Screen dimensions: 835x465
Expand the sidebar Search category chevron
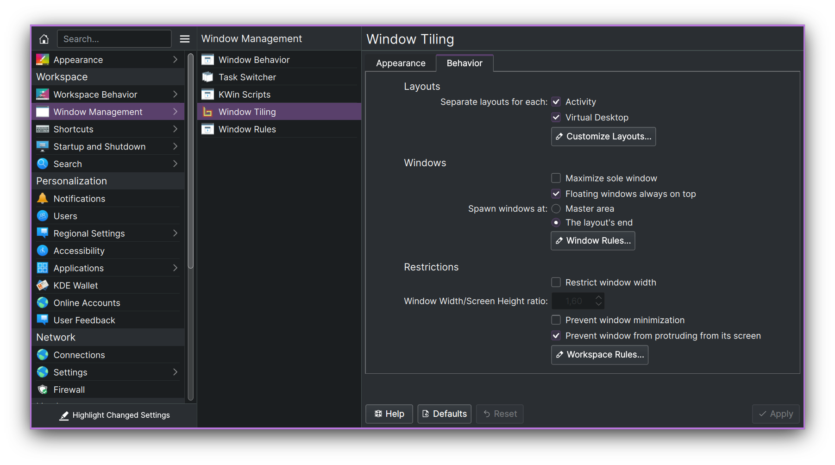pyautogui.click(x=175, y=164)
